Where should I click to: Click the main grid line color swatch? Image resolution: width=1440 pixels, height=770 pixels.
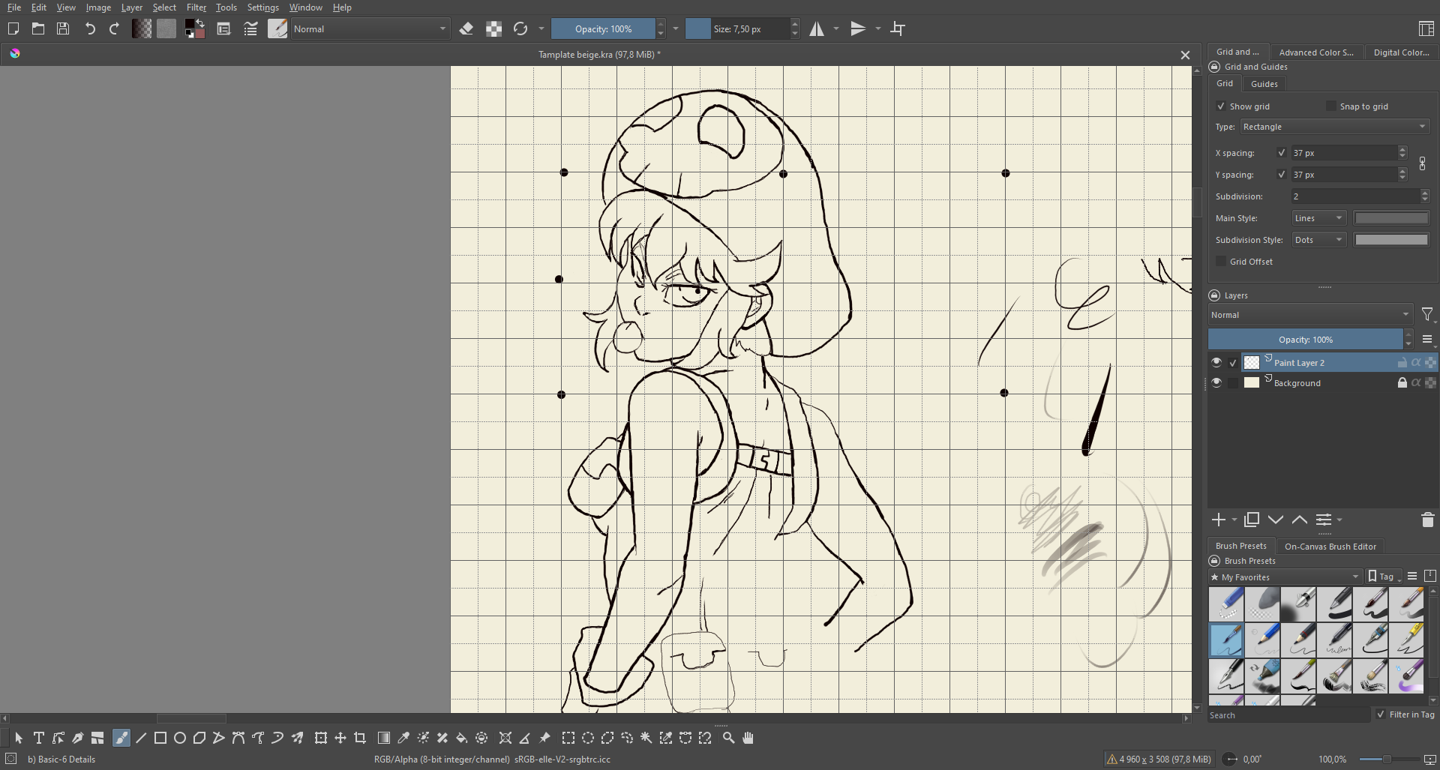coord(1392,218)
